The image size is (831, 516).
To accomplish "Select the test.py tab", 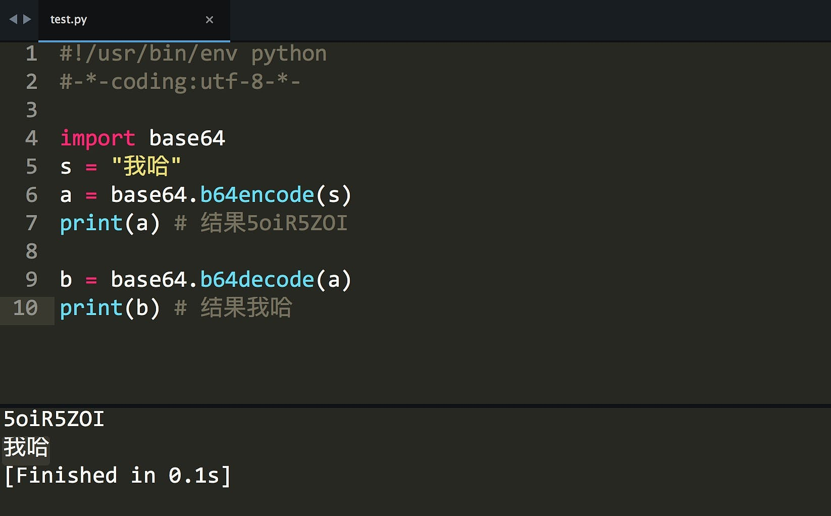I will tap(69, 20).
